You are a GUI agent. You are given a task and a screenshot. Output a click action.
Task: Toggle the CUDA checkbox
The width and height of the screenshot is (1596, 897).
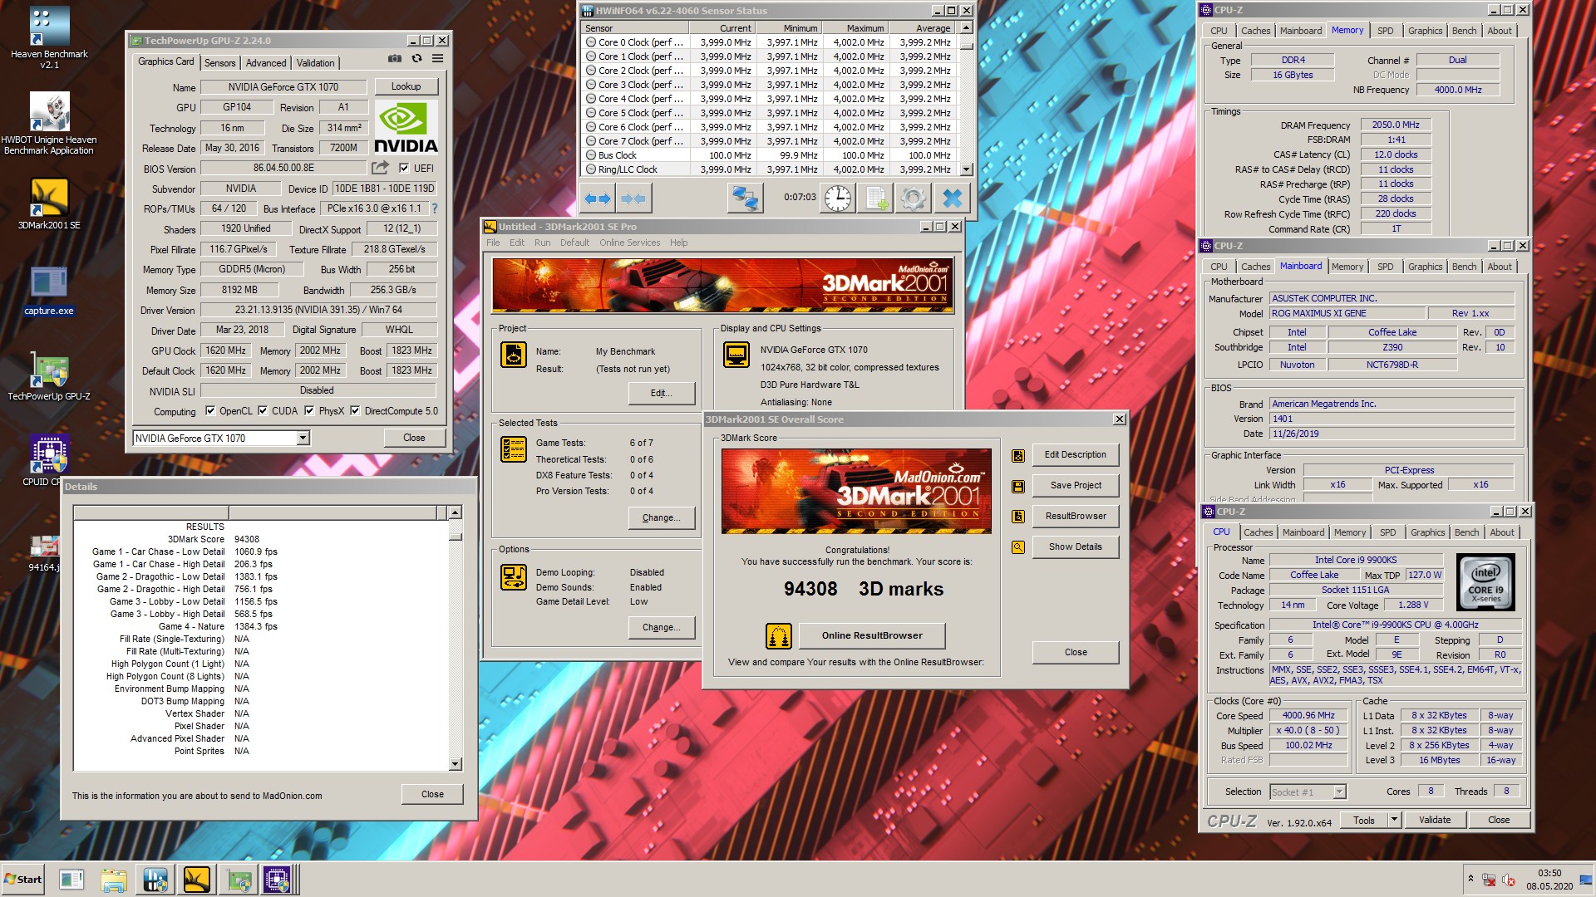tap(263, 410)
